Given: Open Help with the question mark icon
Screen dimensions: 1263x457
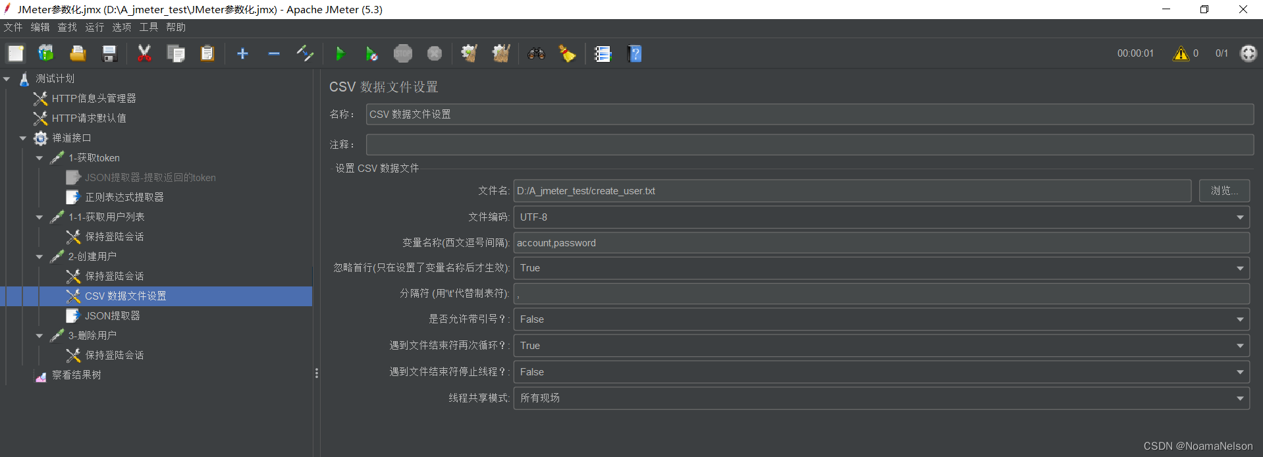Looking at the screenshot, I should (x=635, y=53).
